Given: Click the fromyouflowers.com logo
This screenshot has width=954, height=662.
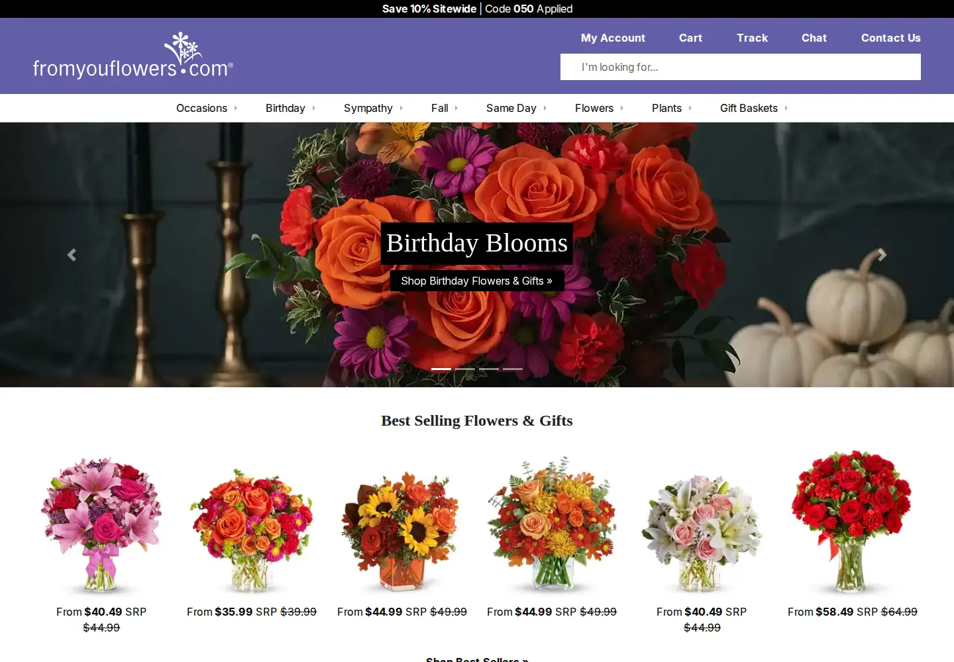Looking at the screenshot, I should coord(133,56).
